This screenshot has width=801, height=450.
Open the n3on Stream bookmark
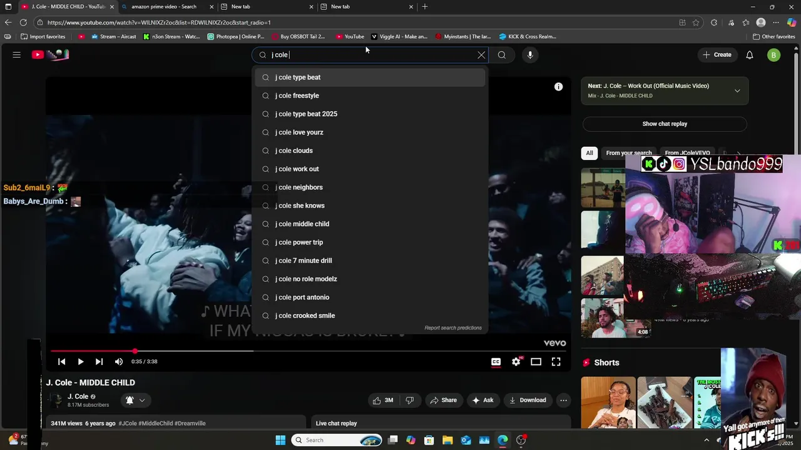pyautogui.click(x=171, y=37)
